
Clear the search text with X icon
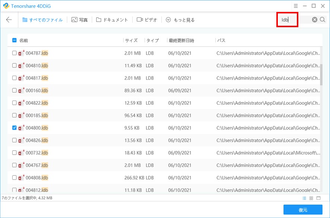(315, 20)
